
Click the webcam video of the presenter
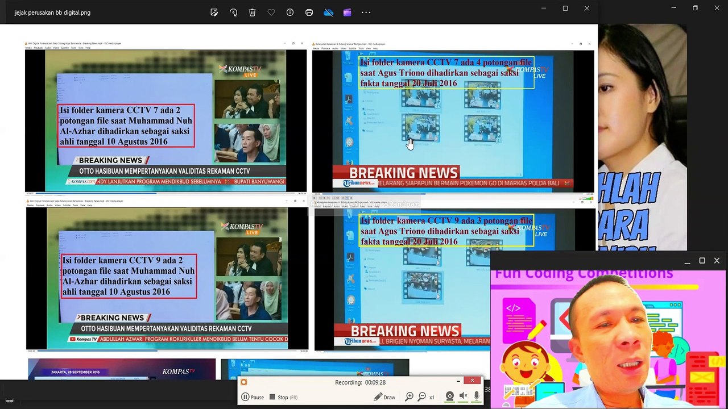point(608,339)
